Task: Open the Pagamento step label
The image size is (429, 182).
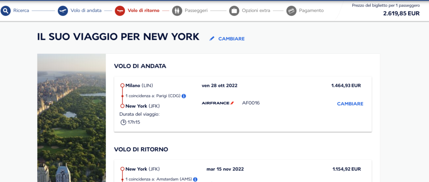Action: pyautogui.click(x=311, y=10)
